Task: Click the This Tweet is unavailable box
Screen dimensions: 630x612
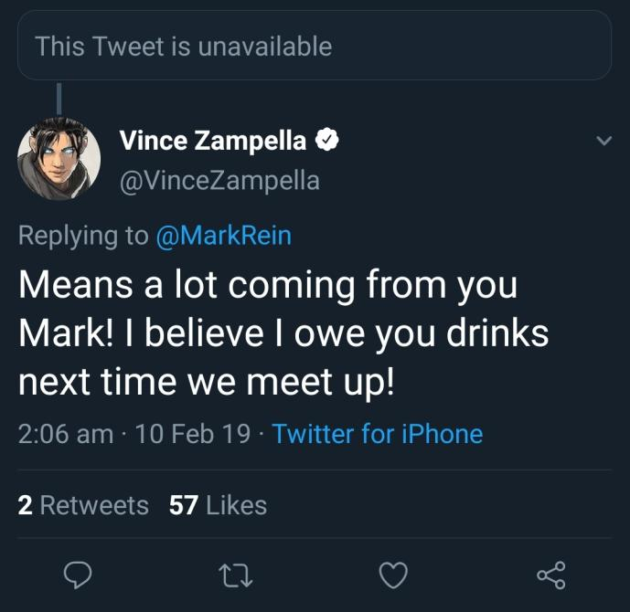Action: point(315,46)
